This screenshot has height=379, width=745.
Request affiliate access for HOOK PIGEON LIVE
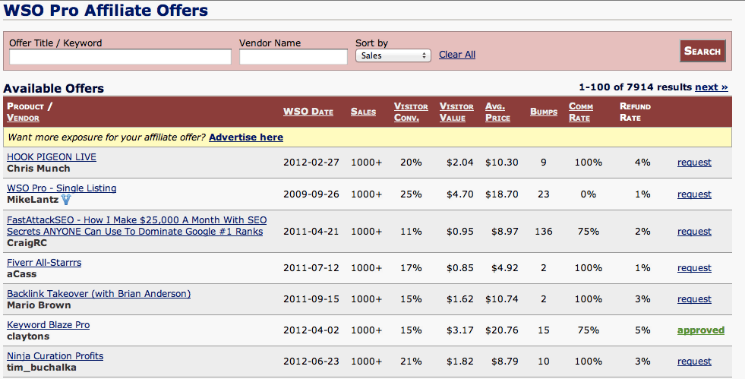pos(694,163)
